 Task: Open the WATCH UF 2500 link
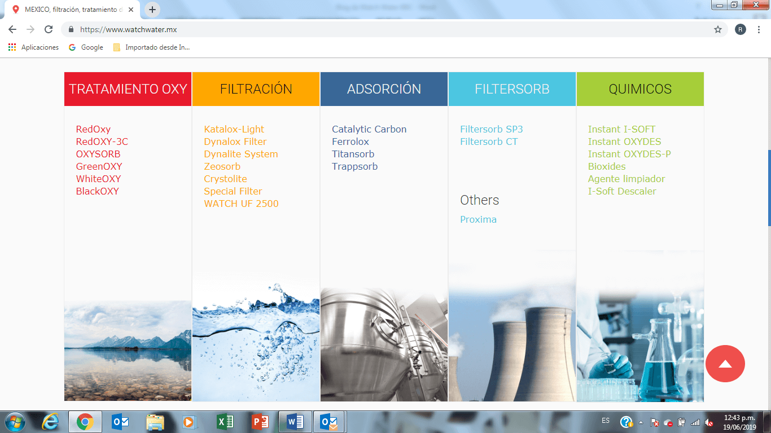point(242,204)
